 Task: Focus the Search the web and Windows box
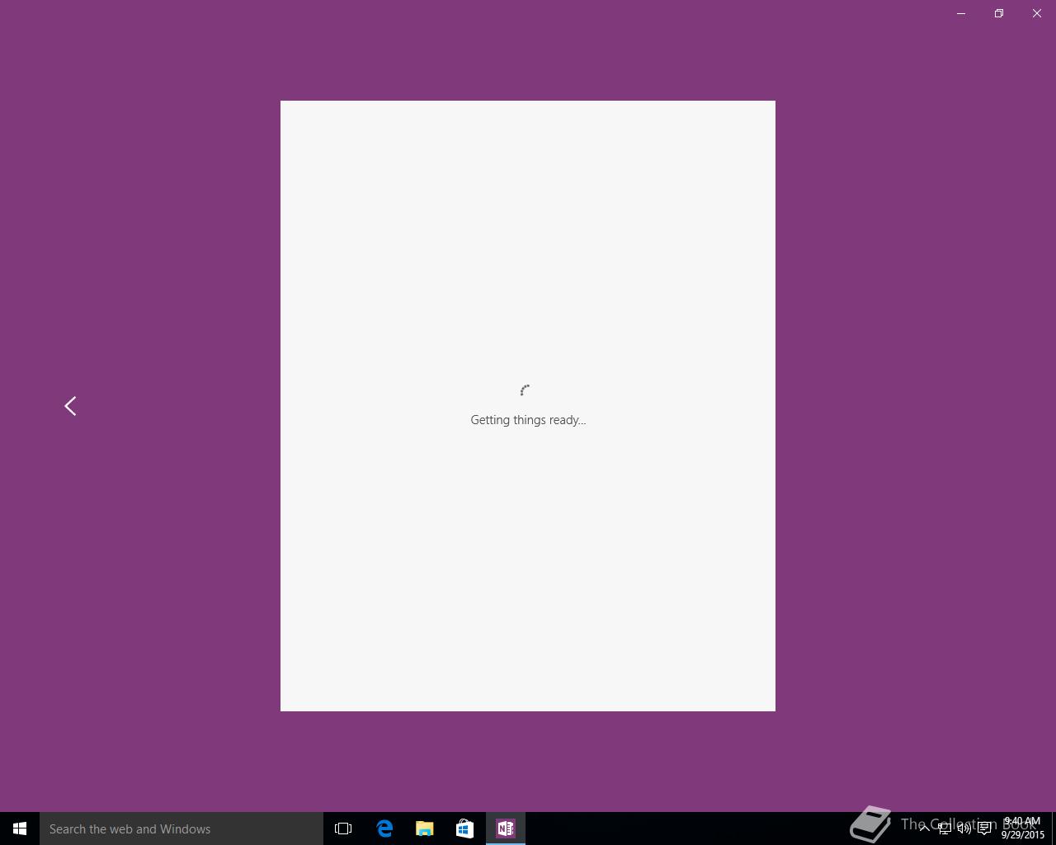(181, 828)
